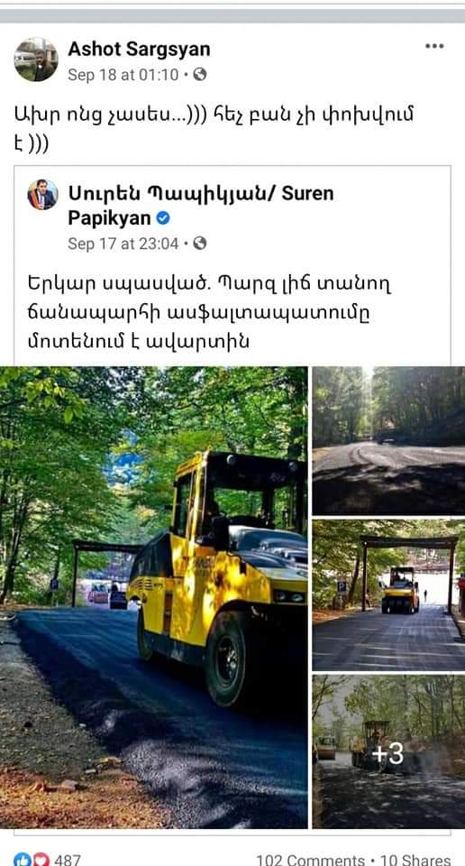Click the like reaction icon

pyautogui.click(x=22, y=860)
